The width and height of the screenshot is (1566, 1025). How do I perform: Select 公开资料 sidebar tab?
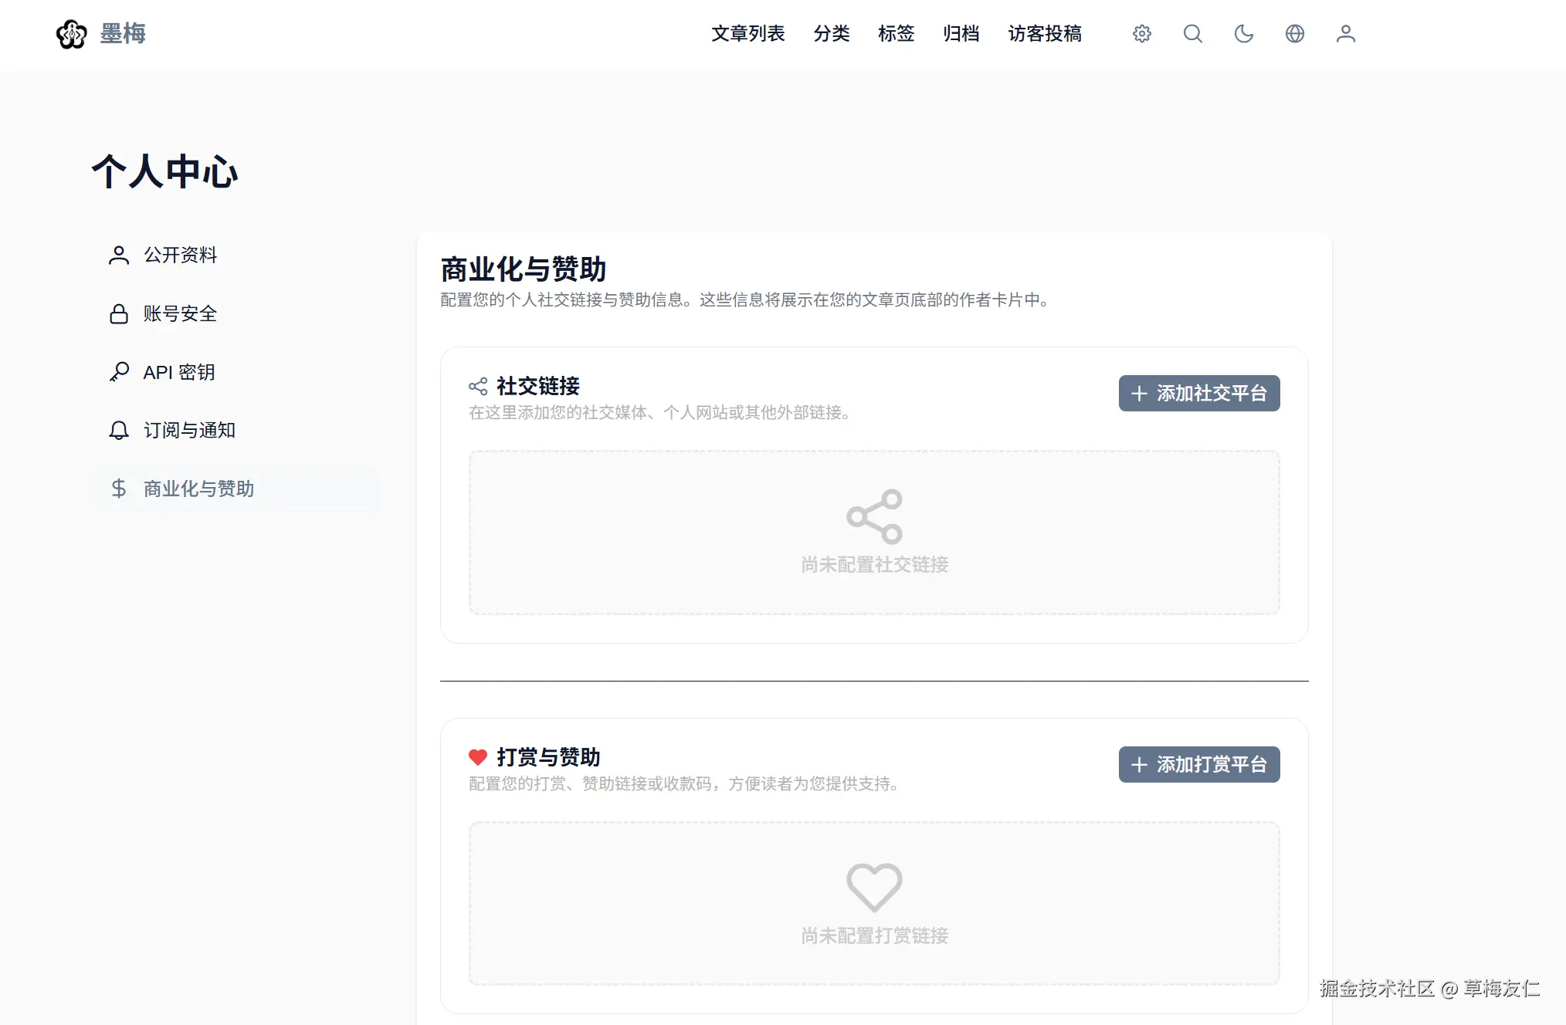pyautogui.click(x=180, y=255)
